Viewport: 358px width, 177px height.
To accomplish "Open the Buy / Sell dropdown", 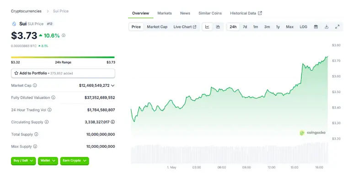I will tap(23, 161).
